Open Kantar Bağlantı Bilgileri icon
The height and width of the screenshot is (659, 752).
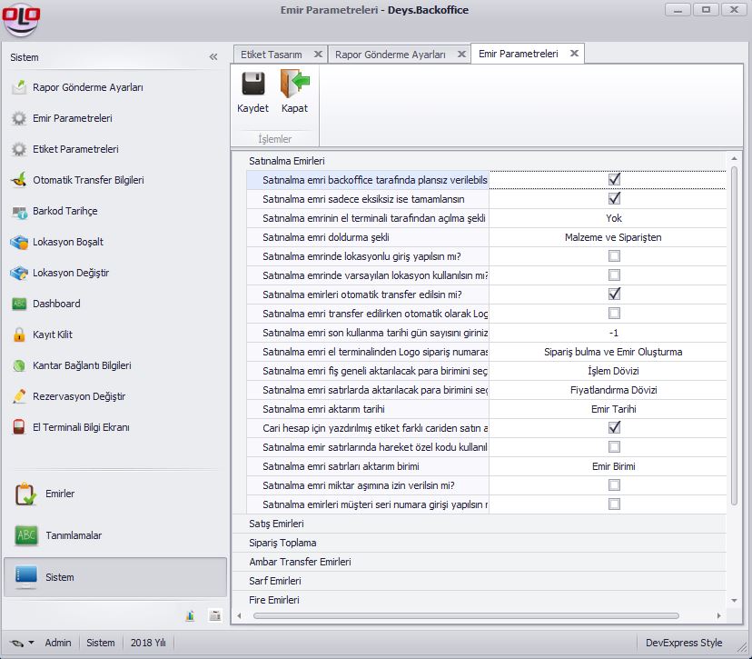point(19,365)
